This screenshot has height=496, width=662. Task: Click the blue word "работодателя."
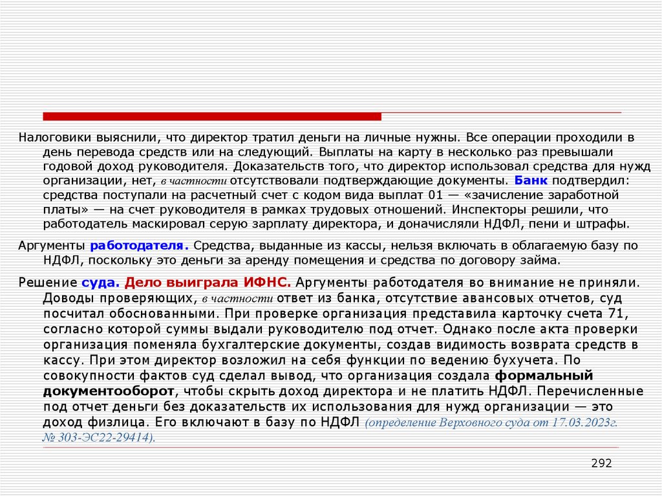[140, 246]
